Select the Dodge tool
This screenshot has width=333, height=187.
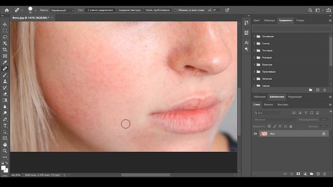5,113
